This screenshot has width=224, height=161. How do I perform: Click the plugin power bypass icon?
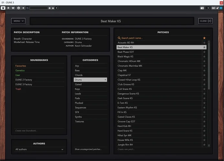(x=3, y=8)
